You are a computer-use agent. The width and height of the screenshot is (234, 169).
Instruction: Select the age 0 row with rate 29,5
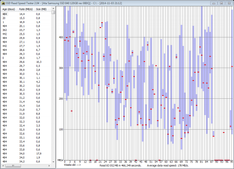[x=26, y=58]
